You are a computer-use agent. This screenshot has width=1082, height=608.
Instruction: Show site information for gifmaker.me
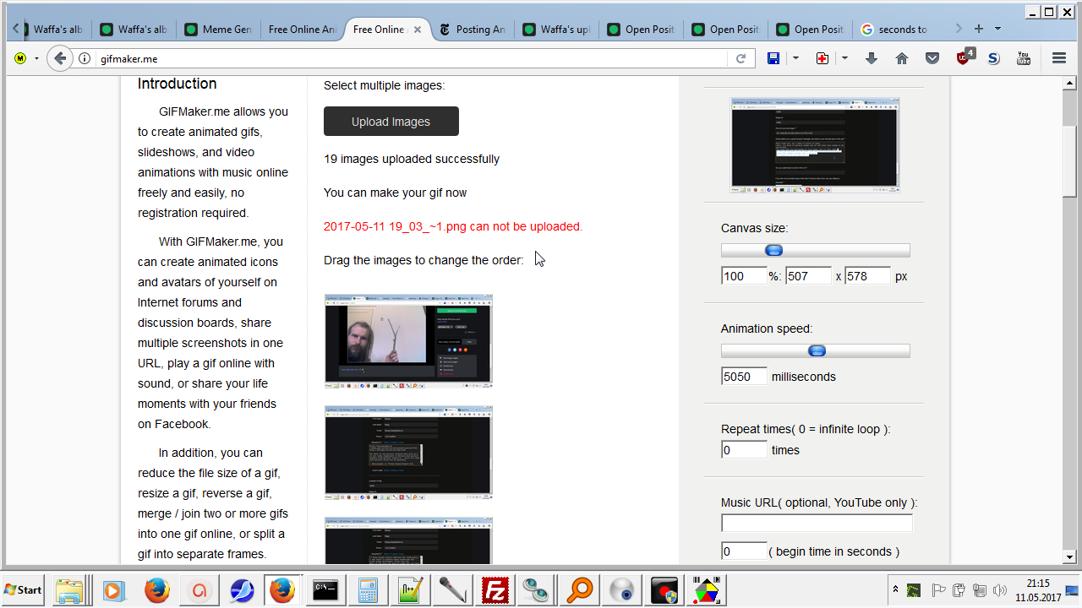[x=85, y=59]
